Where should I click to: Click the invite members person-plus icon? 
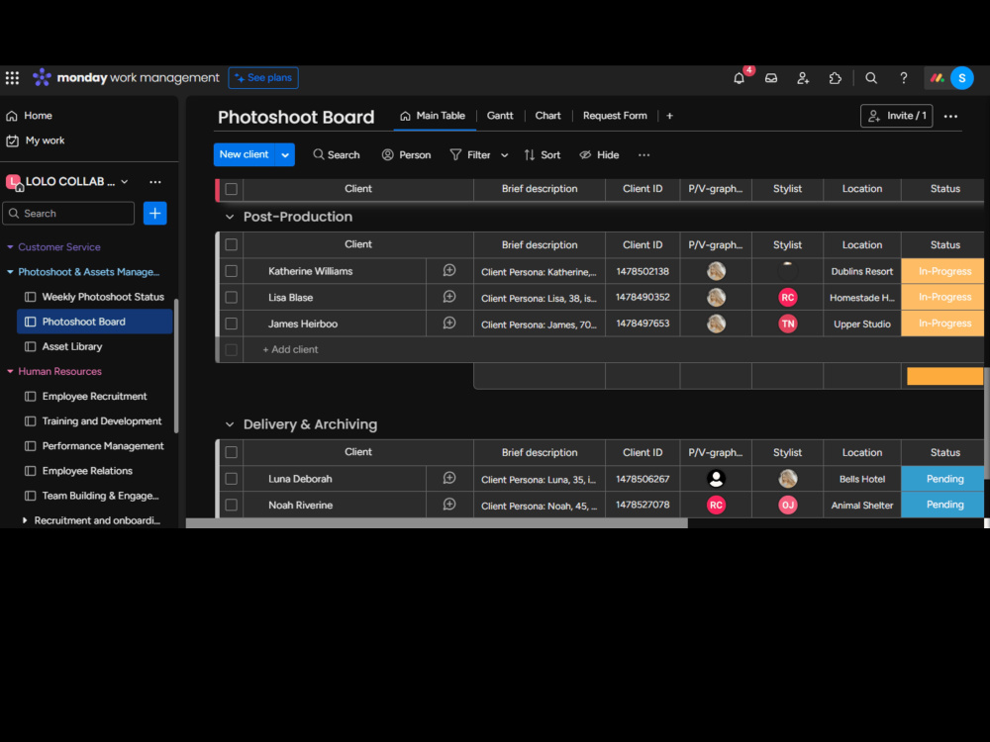click(x=803, y=78)
